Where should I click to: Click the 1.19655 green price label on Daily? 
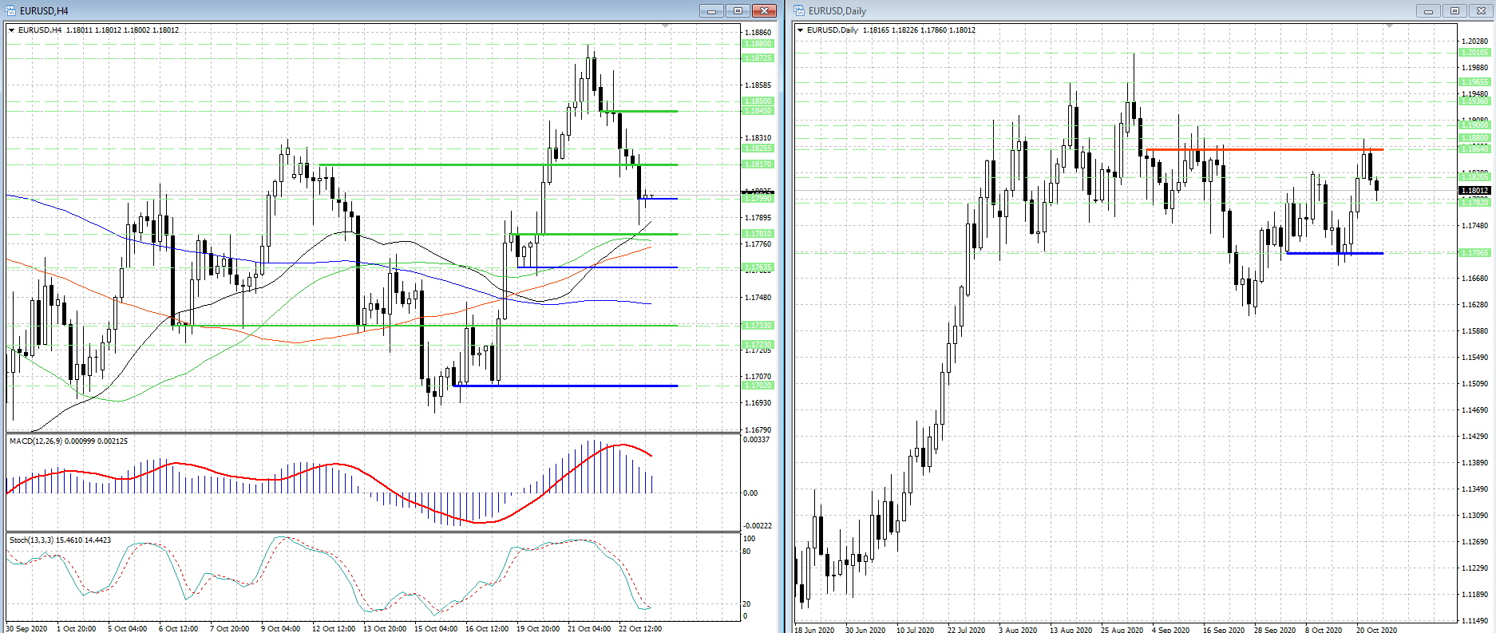click(x=1474, y=82)
